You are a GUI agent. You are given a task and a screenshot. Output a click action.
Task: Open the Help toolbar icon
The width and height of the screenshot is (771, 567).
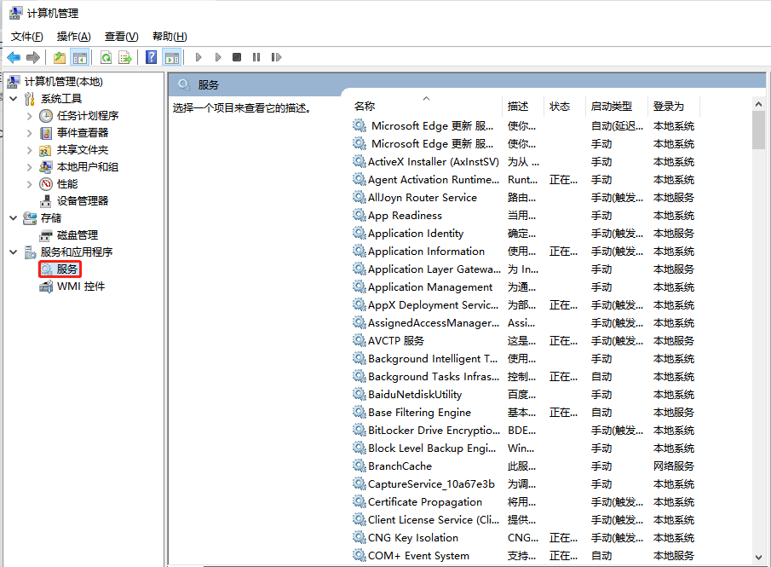(152, 58)
